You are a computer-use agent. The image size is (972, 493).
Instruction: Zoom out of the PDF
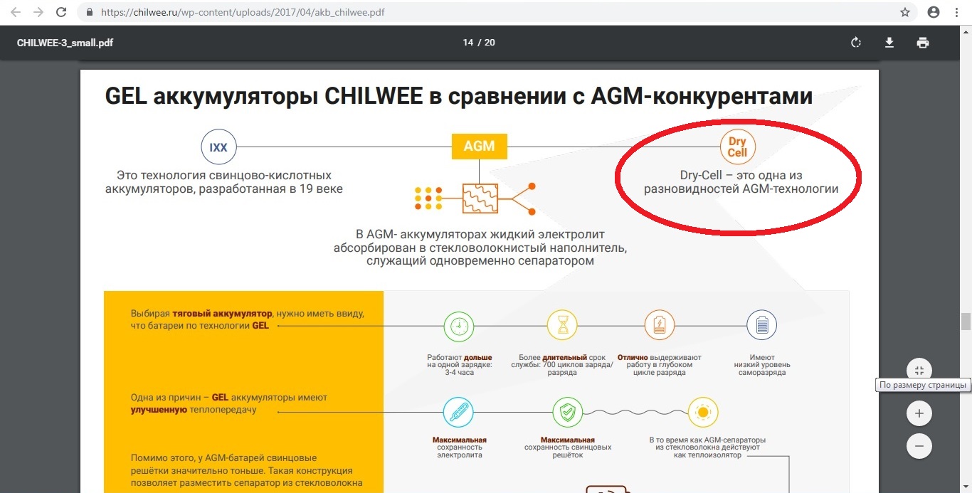point(919,446)
